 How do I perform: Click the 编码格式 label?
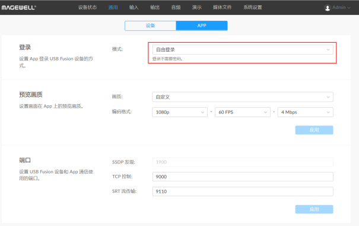tap(122, 112)
